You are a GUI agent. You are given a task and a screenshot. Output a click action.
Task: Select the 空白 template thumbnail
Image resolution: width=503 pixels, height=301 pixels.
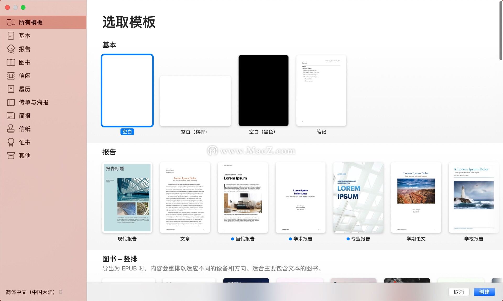point(127,90)
